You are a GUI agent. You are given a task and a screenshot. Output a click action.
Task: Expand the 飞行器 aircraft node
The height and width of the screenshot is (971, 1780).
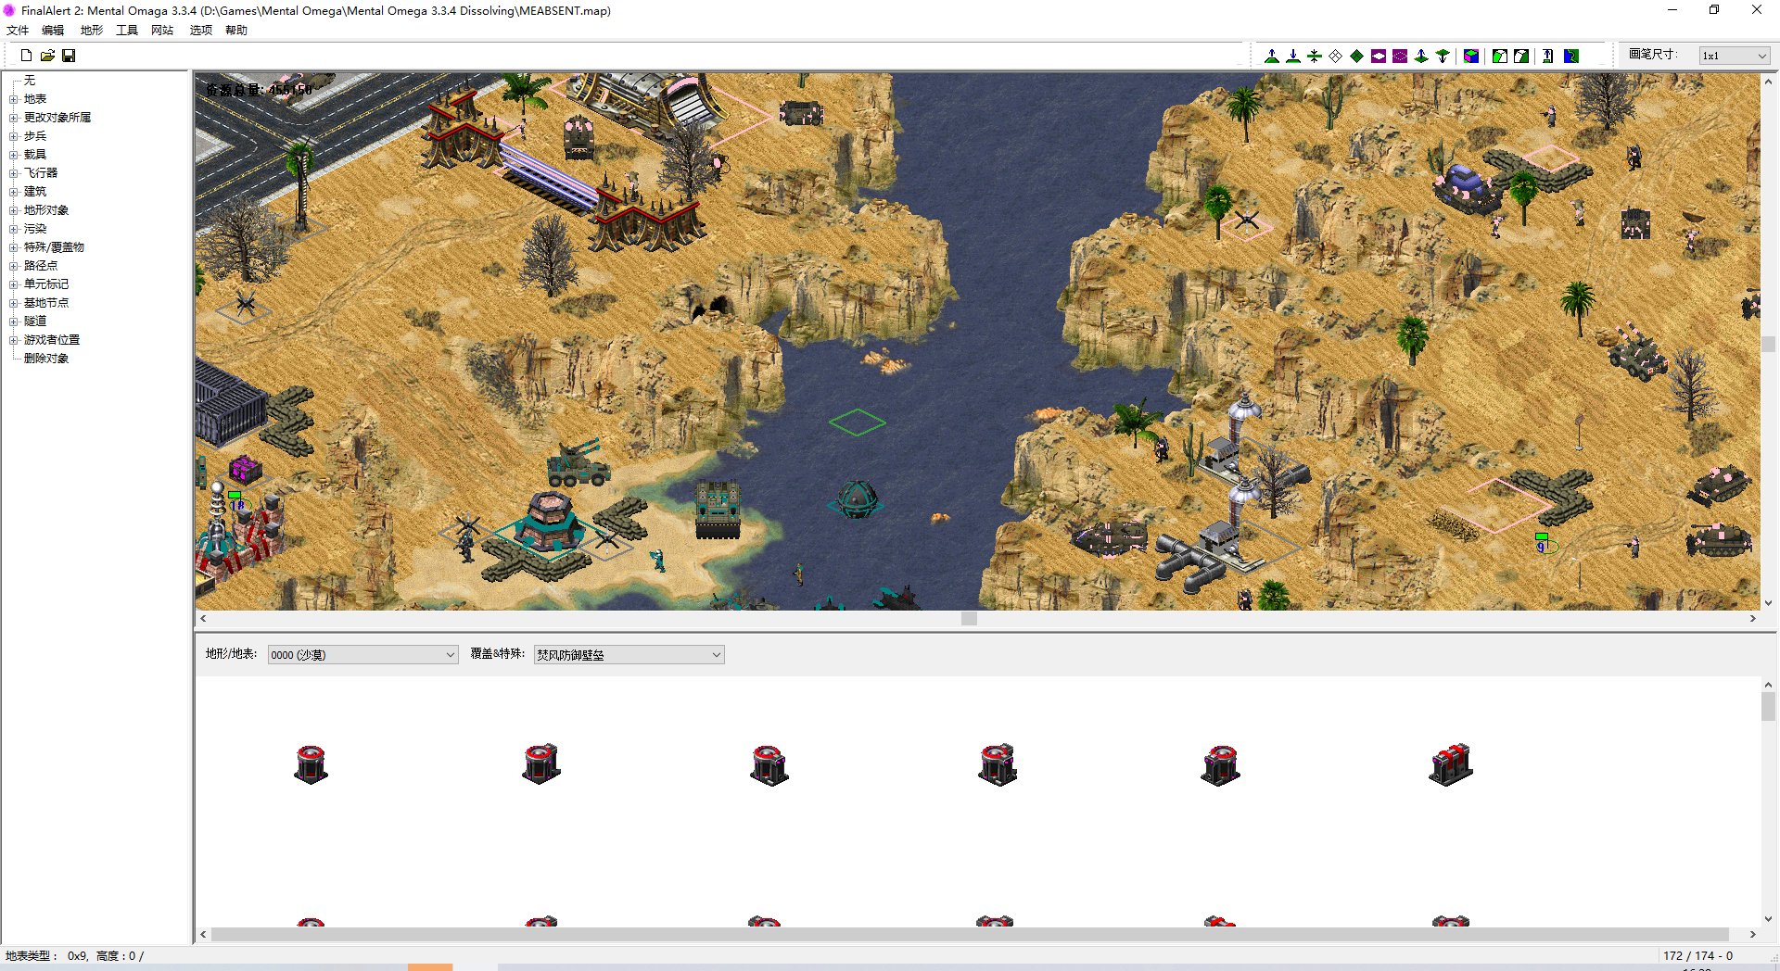pos(14,173)
